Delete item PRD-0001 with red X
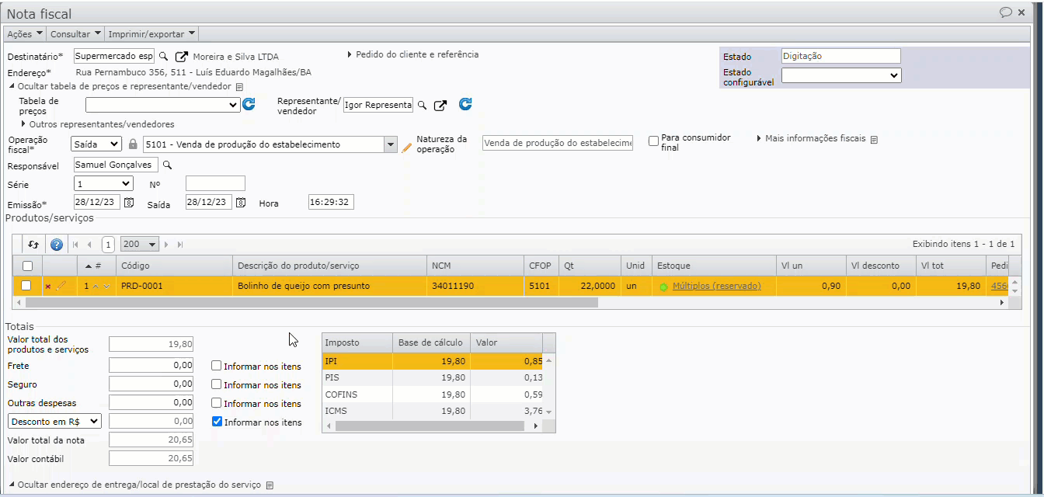Viewport: 1044px width, 497px height. click(48, 287)
